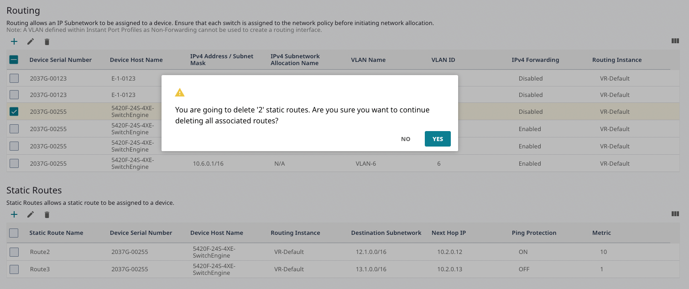Click the Static Route Name column header
This screenshot has height=289, width=689.
[56, 233]
